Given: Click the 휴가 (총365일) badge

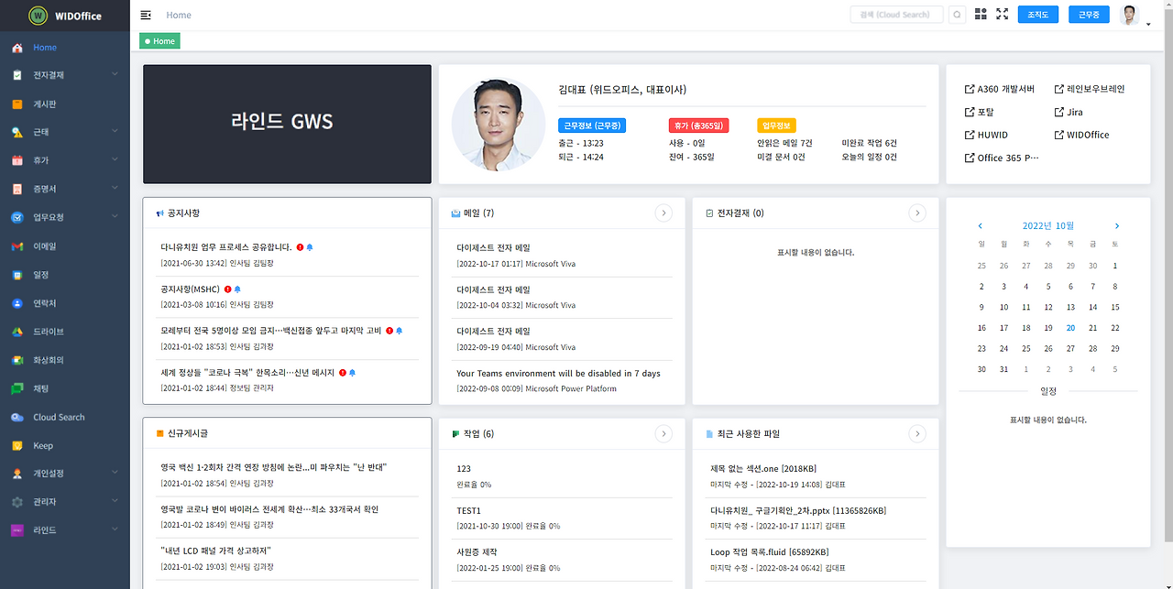Looking at the screenshot, I should tap(698, 125).
